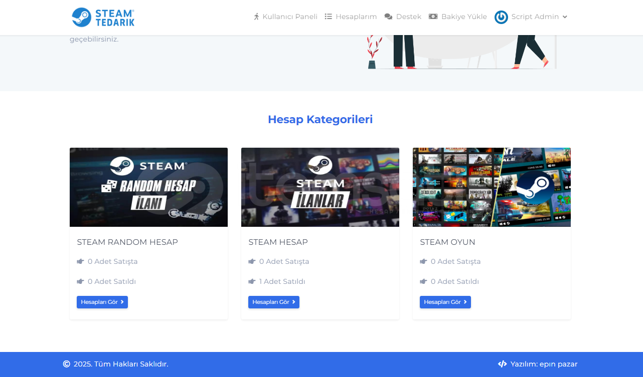The image size is (643, 377).
Task: Click the STEAM HESAP card title
Action: pos(278,242)
